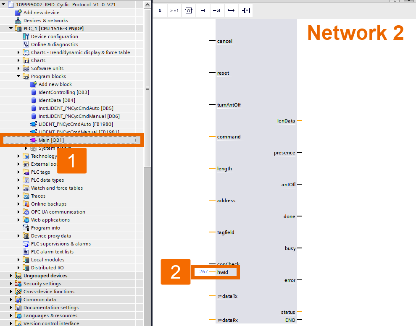Insert assignment instruction from toolbar
416x326 pixels.
coord(203,10)
